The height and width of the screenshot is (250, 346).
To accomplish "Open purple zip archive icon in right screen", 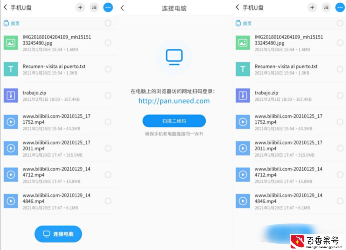I will tap(243, 96).
